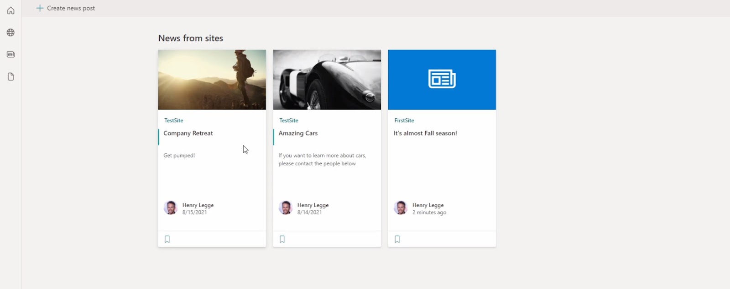Open the Amazing Cars news title
Viewport: 730px width, 289px height.
click(x=298, y=133)
